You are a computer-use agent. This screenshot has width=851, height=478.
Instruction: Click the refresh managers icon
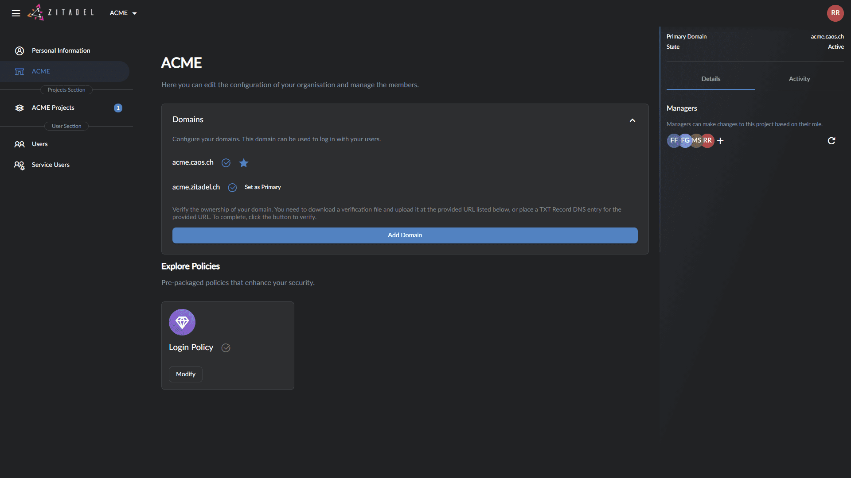coord(831,141)
